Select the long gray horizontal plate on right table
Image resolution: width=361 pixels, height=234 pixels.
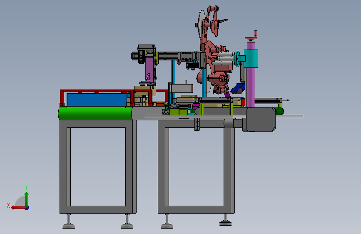click(224, 117)
